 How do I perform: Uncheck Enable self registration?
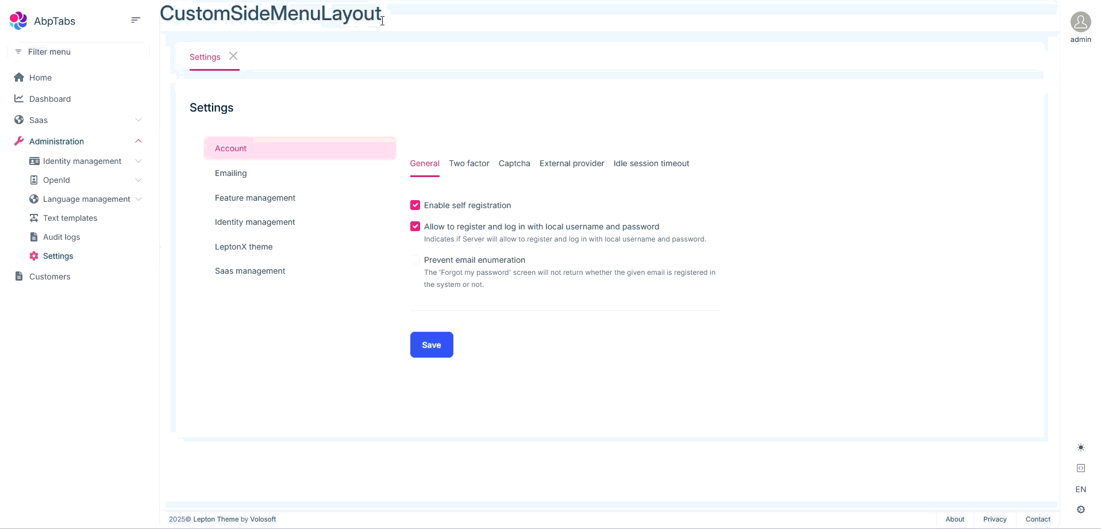[x=415, y=205]
